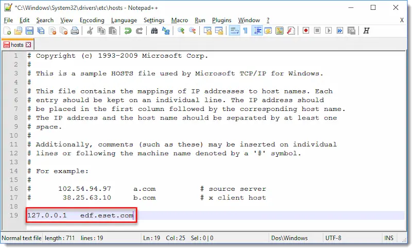
Task: Click the Document Map icon
Action: click(x=280, y=31)
